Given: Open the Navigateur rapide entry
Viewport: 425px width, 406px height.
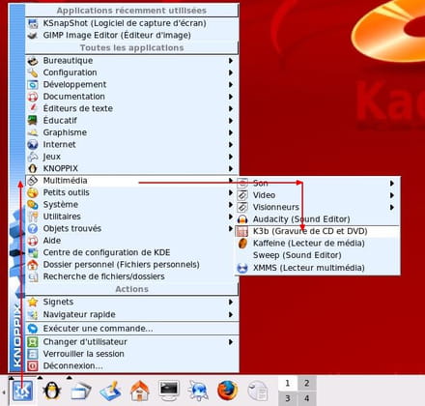Looking at the screenshot, I should pyautogui.click(x=131, y=314).
